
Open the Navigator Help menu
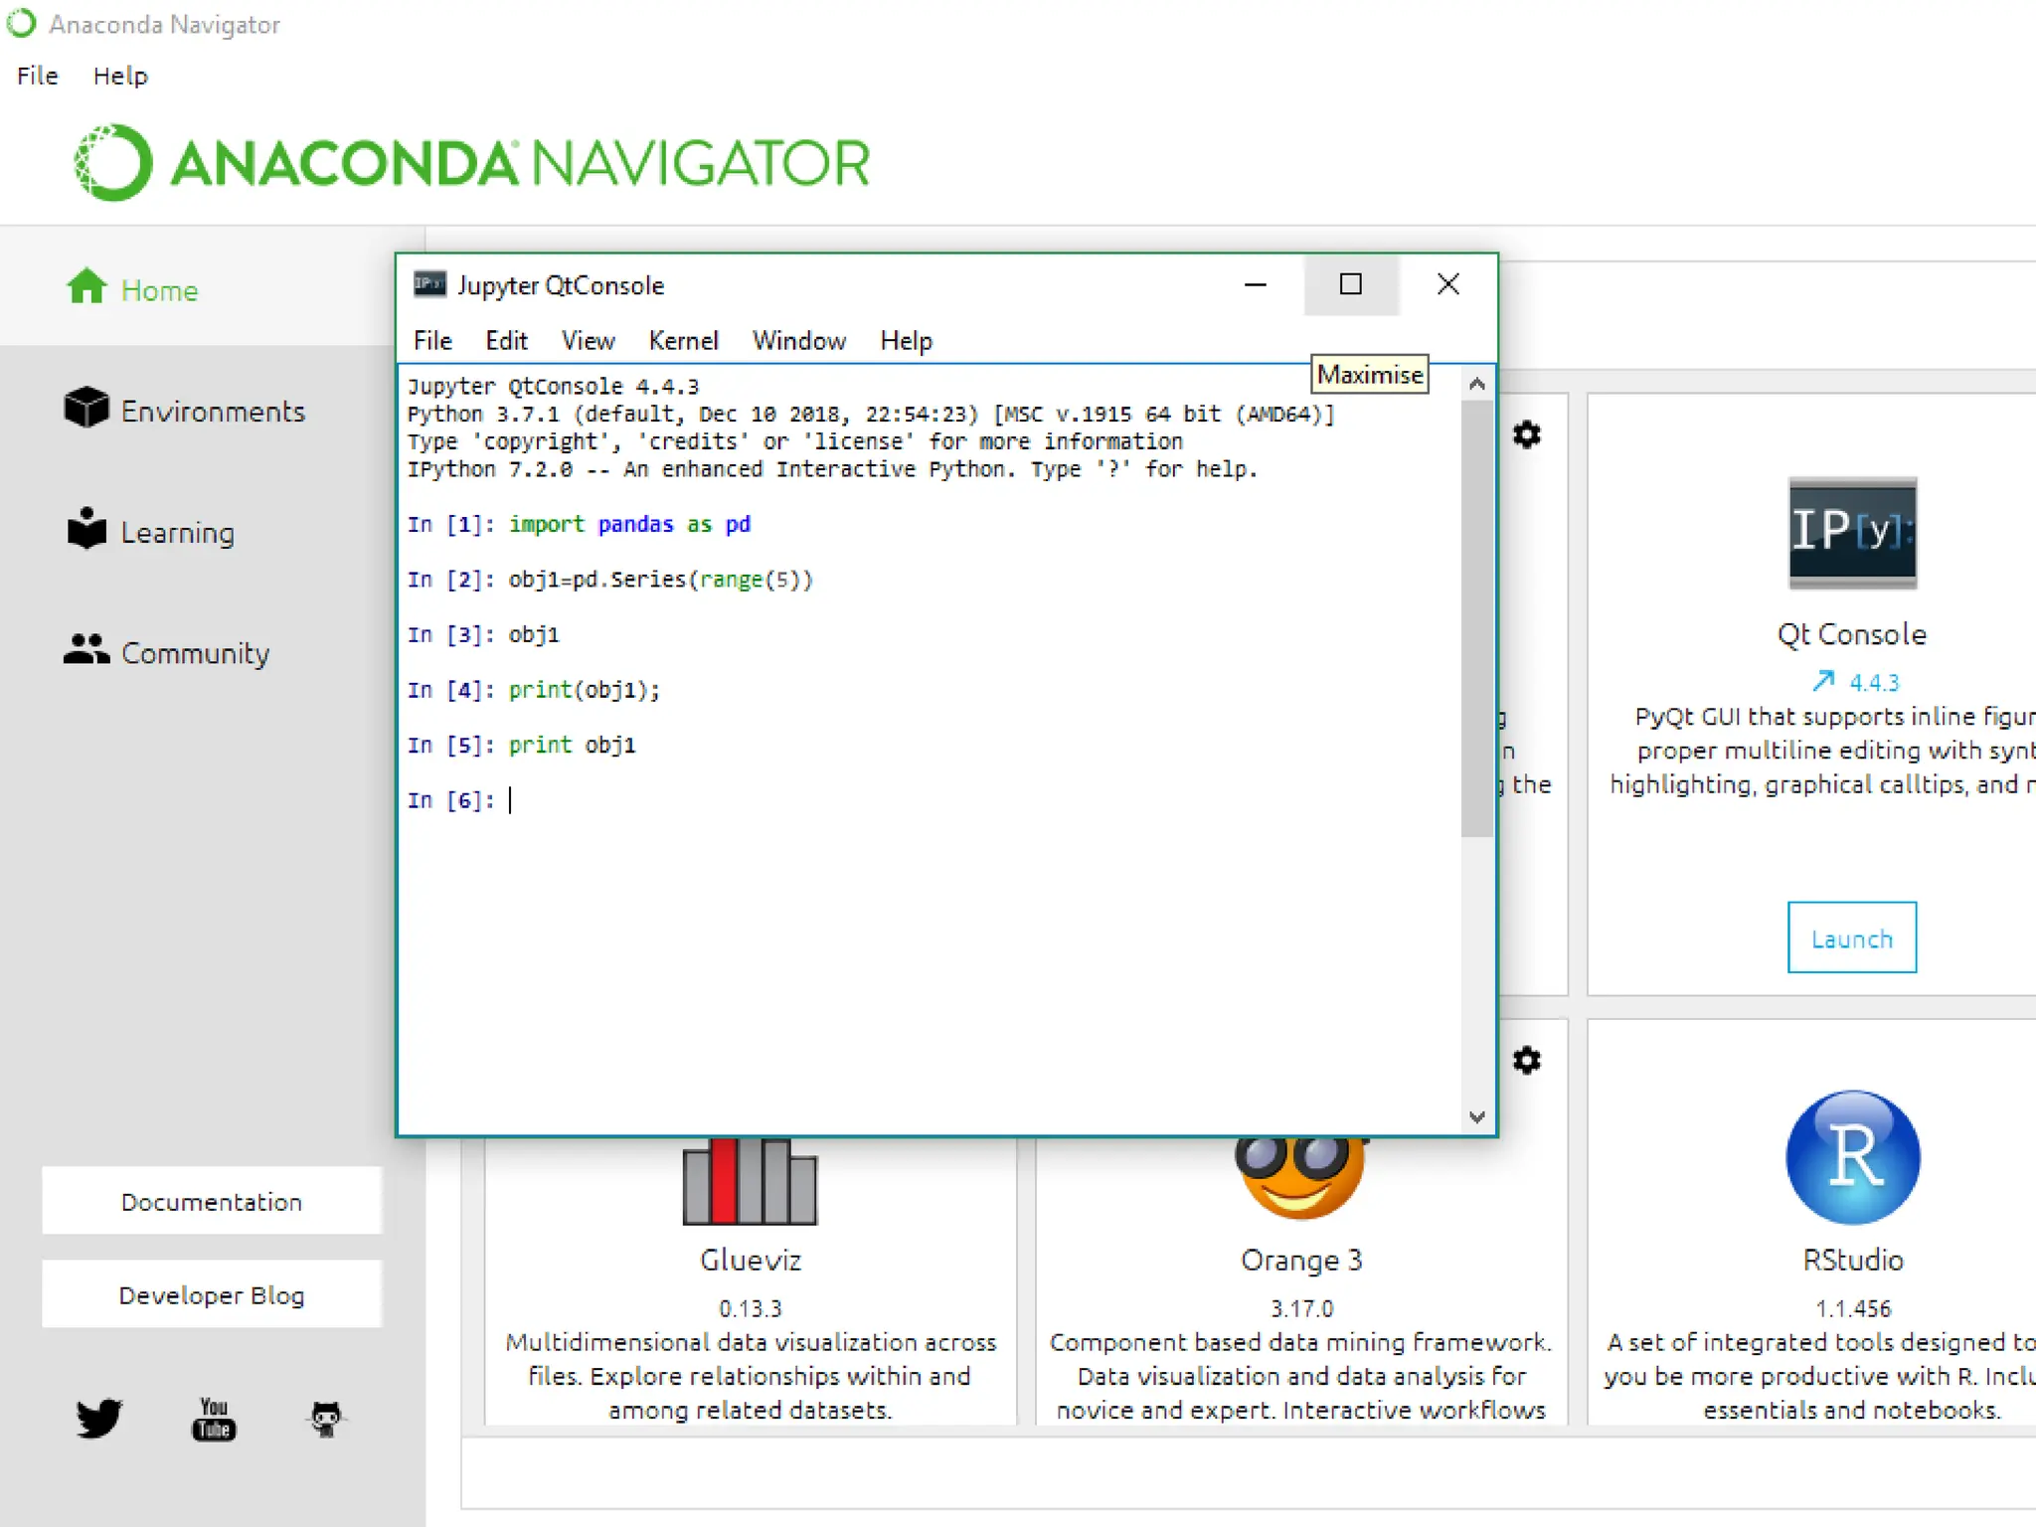coord(120,76)
